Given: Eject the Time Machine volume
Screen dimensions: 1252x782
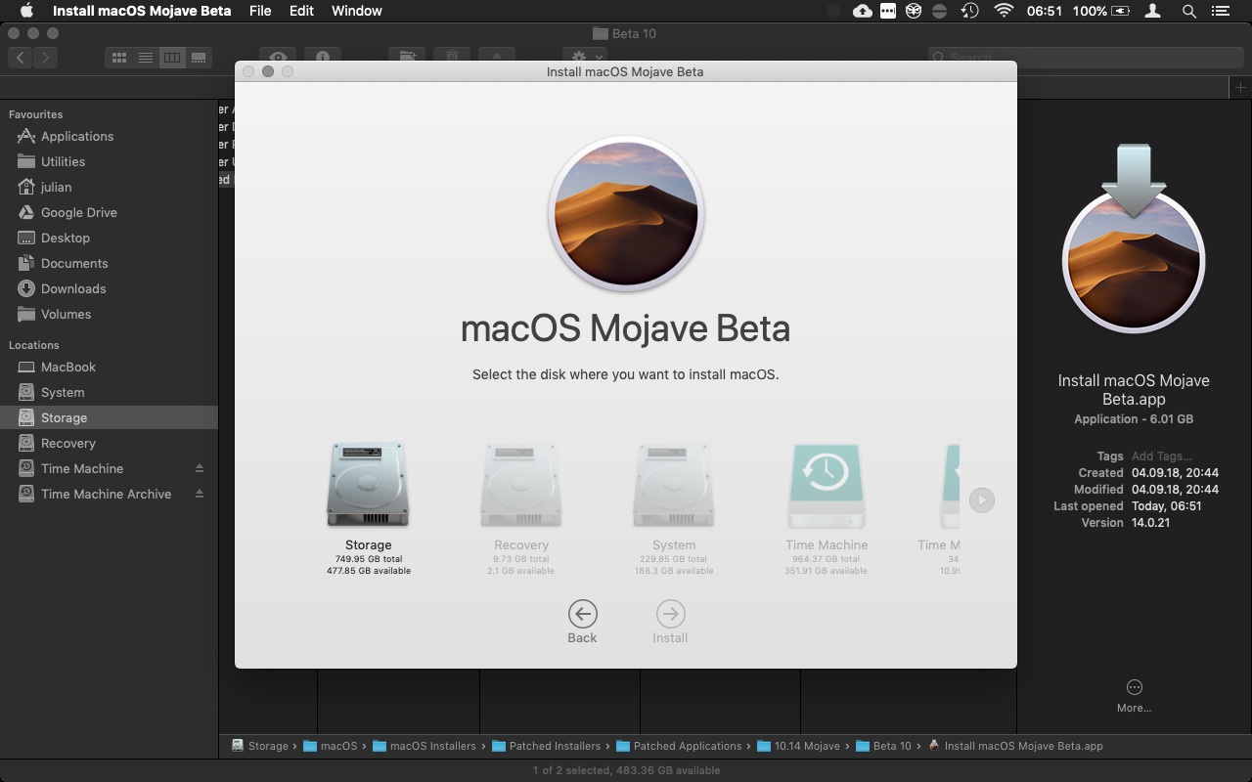Looking at the screenshot, I should (x=200, y=468).
